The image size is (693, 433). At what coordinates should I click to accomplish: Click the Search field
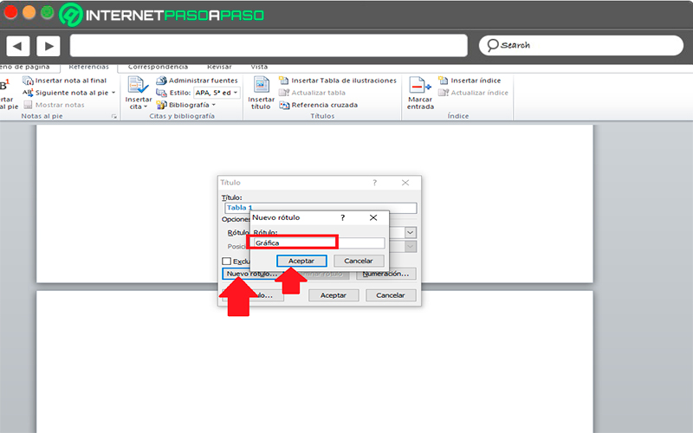point(580,46)
